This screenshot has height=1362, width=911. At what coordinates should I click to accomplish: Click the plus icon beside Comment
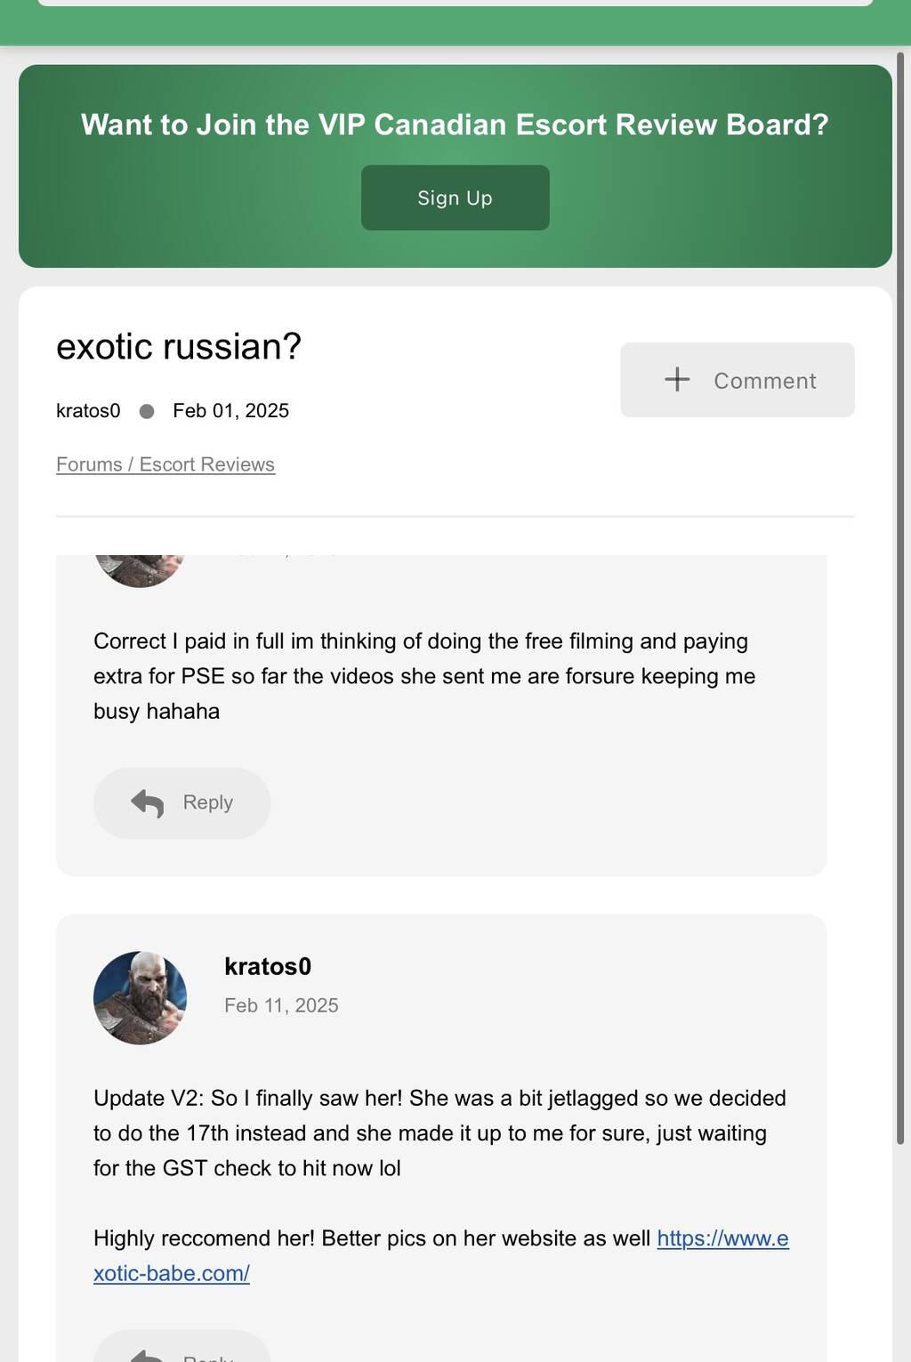[x=677, y=380]
